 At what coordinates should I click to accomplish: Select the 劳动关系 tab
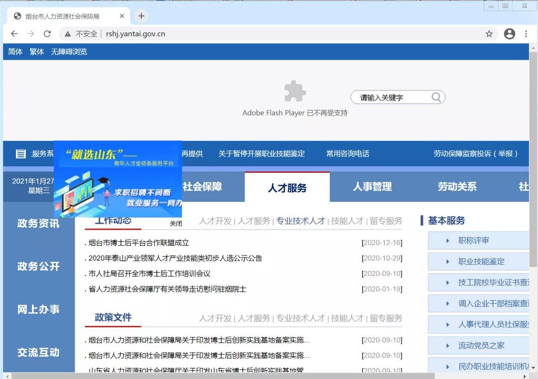tap(457, 187)
